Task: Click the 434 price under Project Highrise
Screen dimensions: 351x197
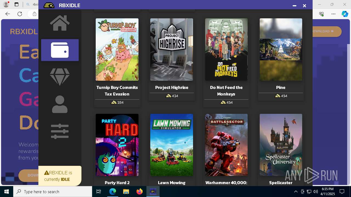Action: 172,96
